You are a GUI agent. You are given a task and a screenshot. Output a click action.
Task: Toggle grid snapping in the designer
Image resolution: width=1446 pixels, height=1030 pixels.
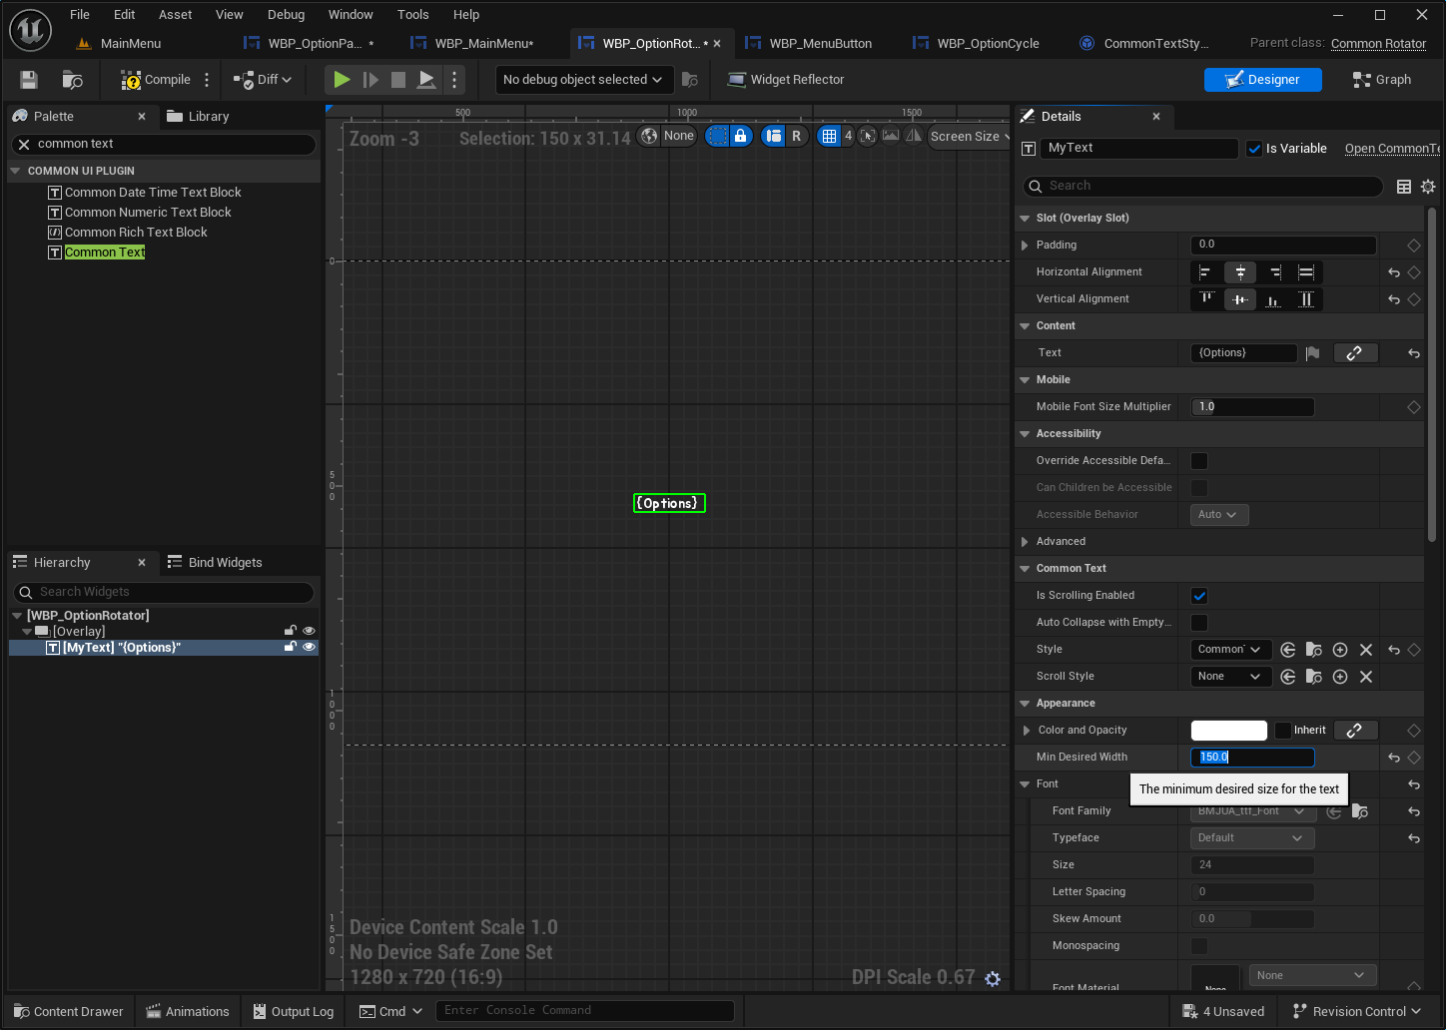point(829,137)
